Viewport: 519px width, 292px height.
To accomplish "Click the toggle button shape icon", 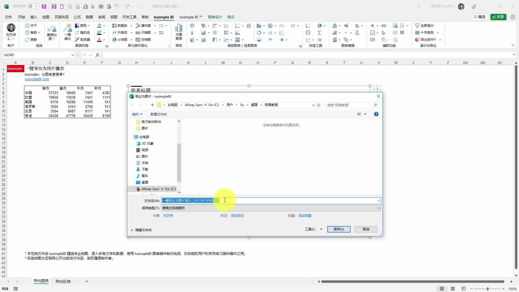I will click(384, 26).
